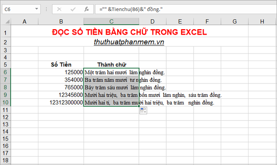277x165 pixels.
Task: Select column H header
Action: point(262,21)
